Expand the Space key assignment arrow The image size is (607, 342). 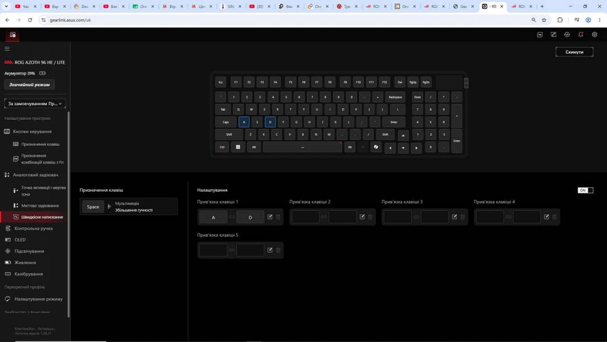point(109,206)
